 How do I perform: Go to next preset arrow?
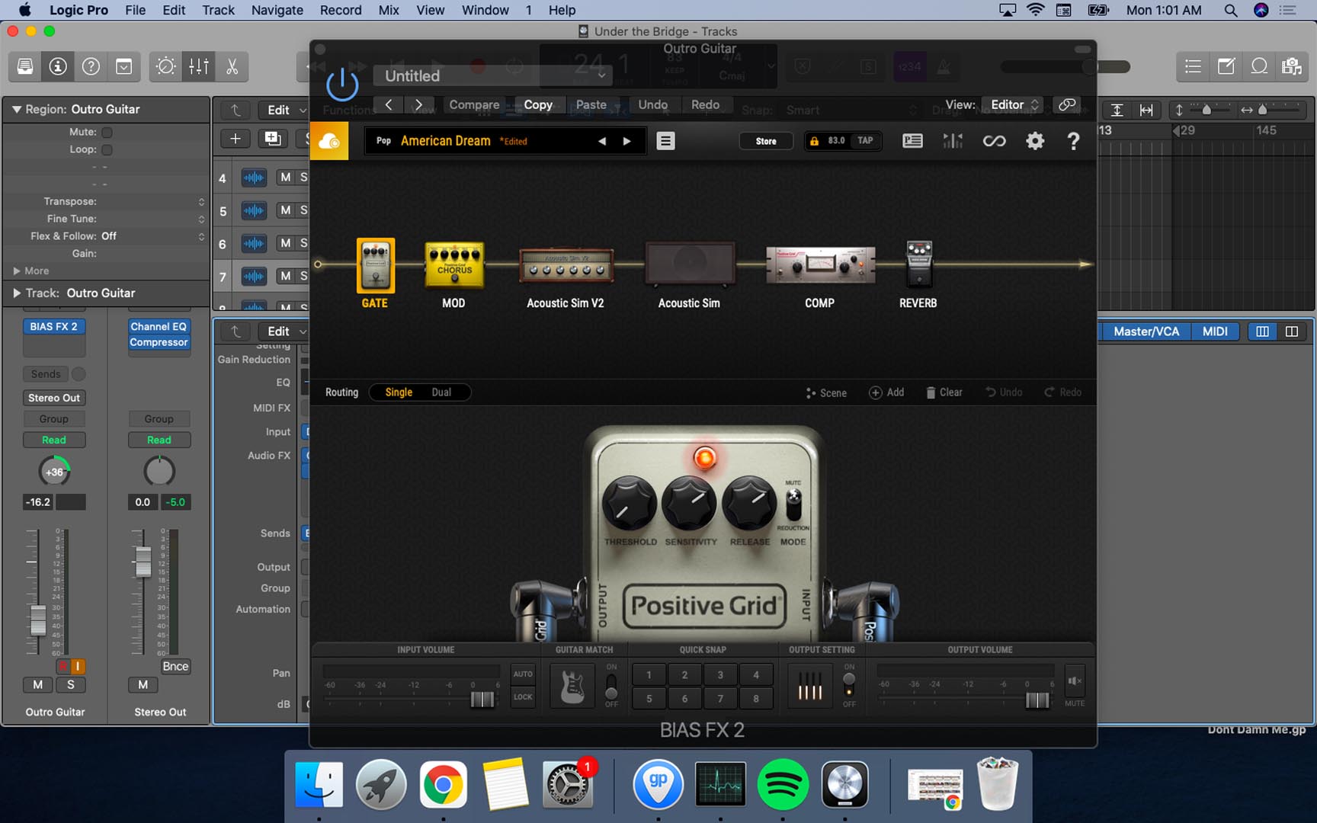click(626, 141)
